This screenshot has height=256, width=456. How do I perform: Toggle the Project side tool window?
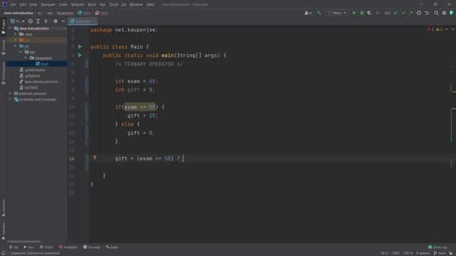coord(4,26)
